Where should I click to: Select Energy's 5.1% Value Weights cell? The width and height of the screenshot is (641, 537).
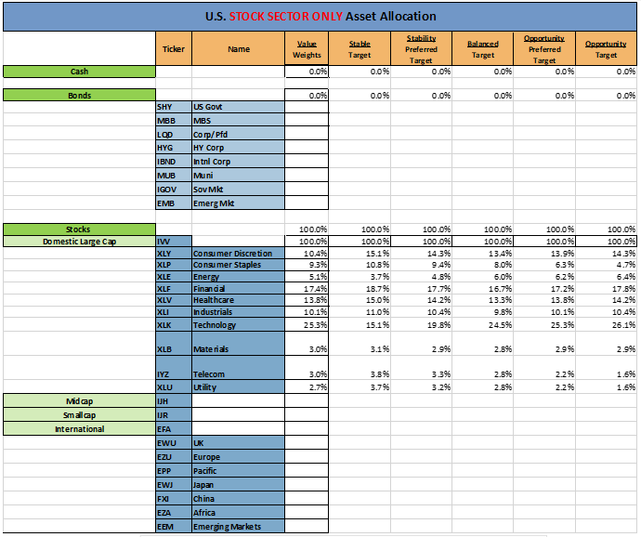(307, 277)
